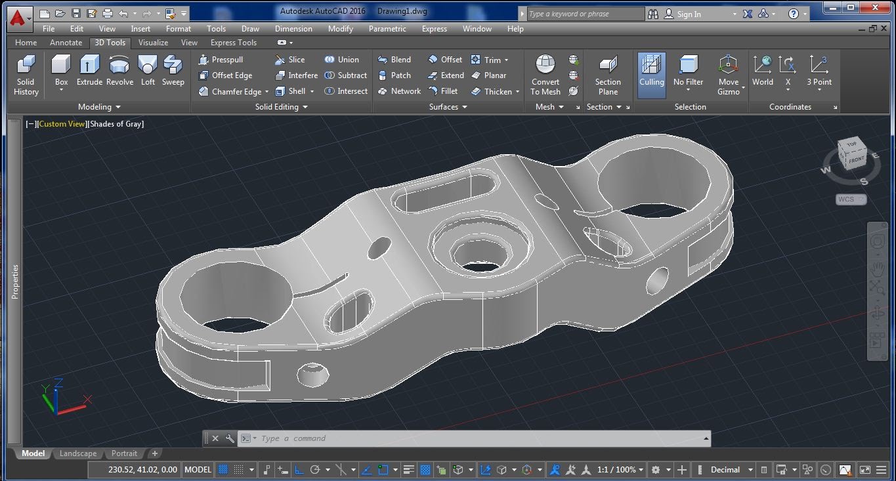Choose the Sweep tool
Screen dimensions: 896x481
click(x=173, y=71)
